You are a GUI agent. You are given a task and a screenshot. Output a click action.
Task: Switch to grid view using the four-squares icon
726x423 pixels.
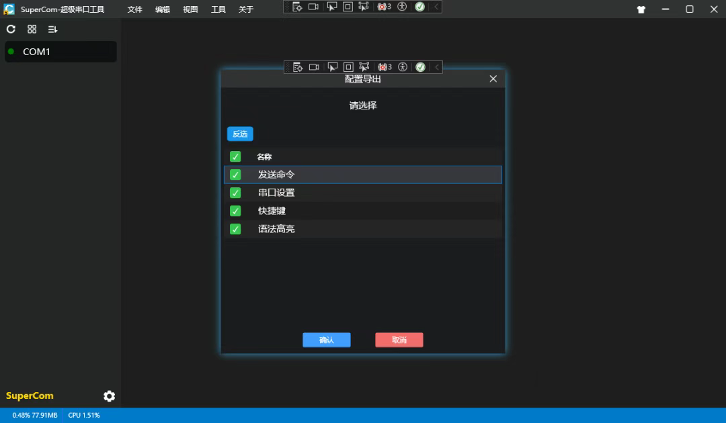(32, 30)
